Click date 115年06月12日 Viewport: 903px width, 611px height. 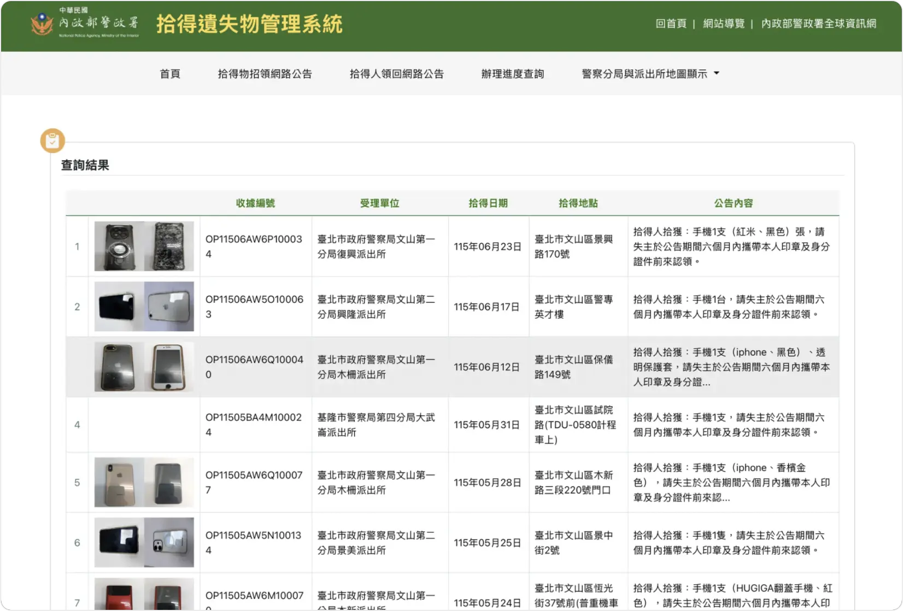point(486,367)
